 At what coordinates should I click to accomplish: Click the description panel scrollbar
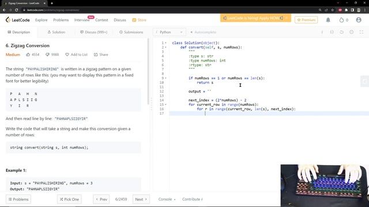(x=148, y=71)
